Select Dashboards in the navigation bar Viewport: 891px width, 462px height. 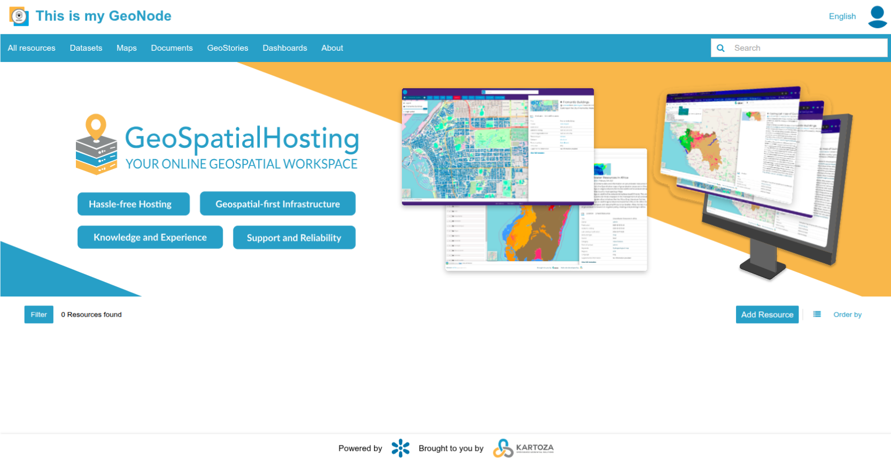285,48
